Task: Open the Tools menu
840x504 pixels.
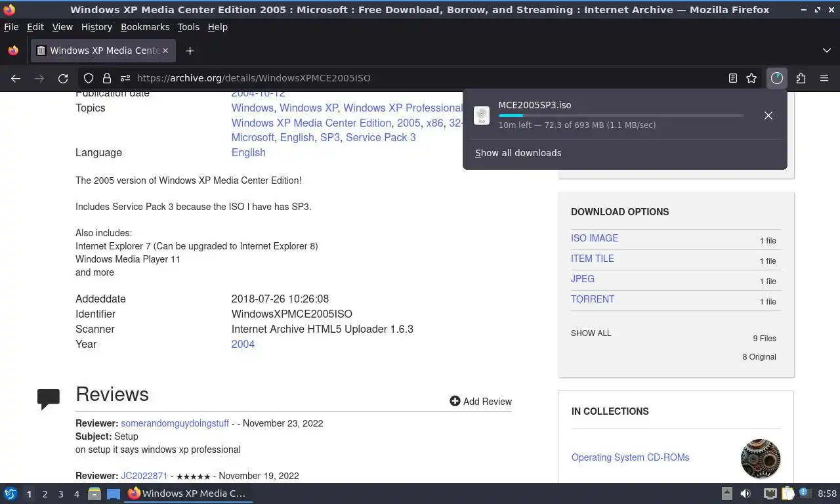Action: coord(188,27)
